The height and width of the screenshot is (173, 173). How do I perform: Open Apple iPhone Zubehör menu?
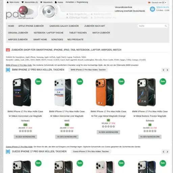pos(31,26)
